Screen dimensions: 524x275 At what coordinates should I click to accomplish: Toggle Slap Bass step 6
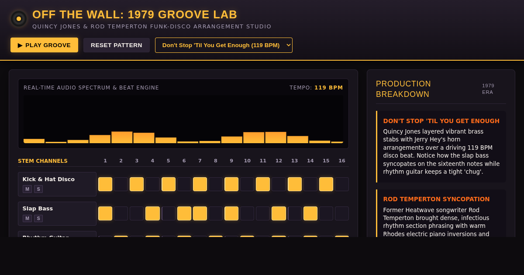click(x=184, y=213)
